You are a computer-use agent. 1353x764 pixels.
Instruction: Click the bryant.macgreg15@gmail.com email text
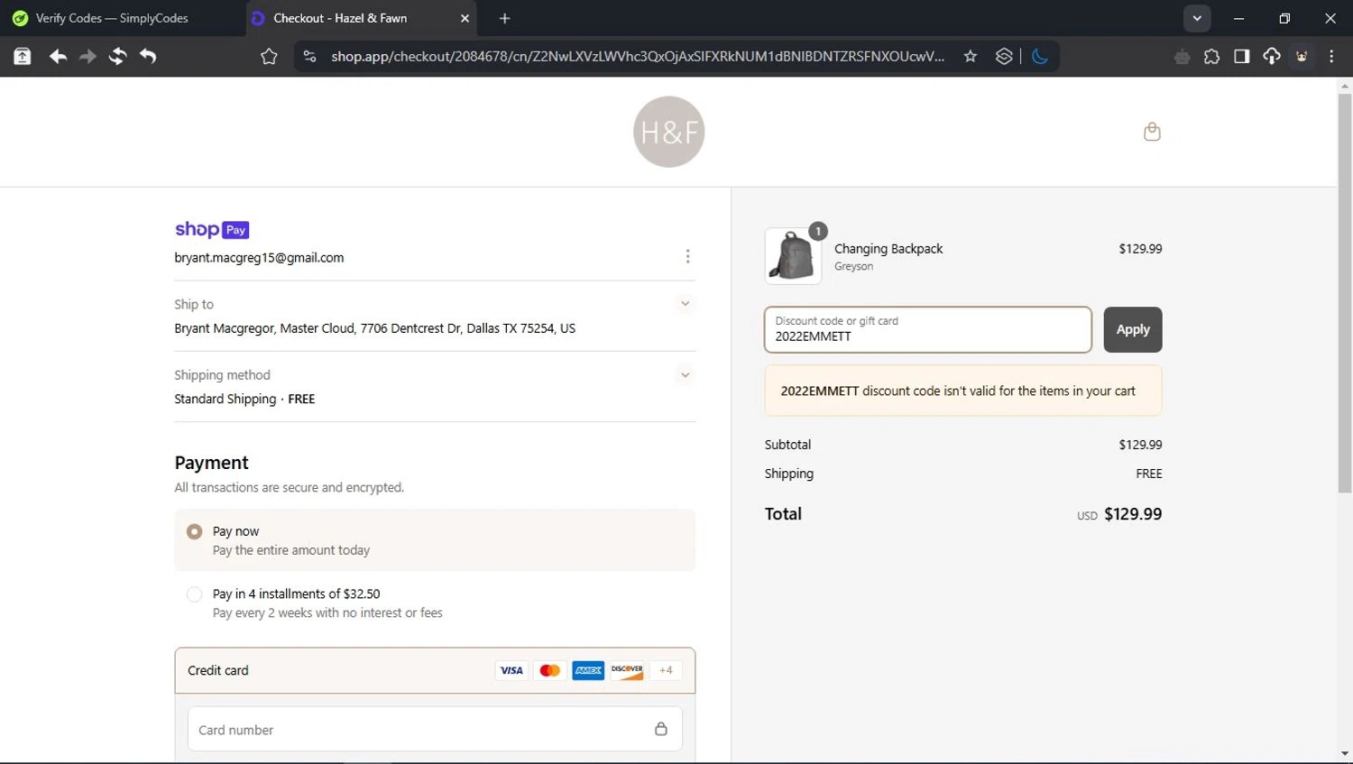259,257
